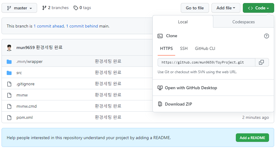Open the 1 commit ahead link
The image size is (276, 150).
(x=49, y=26)
